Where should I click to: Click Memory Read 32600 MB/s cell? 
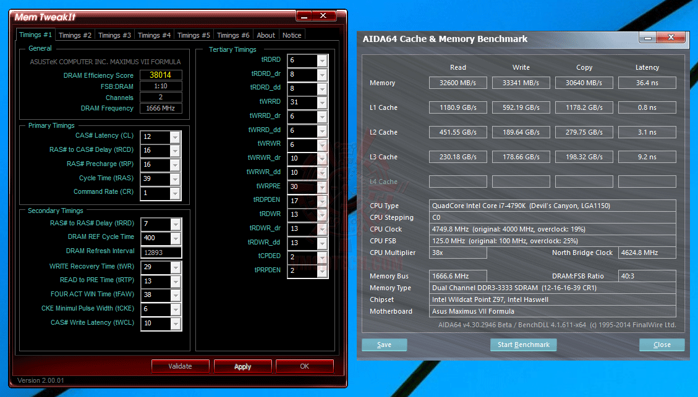tap(458, 83)
